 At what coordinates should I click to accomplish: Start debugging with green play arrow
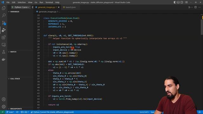pyautogui.click(x=12, y=7)
